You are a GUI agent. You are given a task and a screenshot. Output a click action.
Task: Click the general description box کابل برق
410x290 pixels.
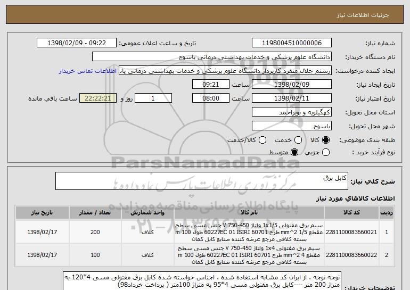click(x=202, y=181)
